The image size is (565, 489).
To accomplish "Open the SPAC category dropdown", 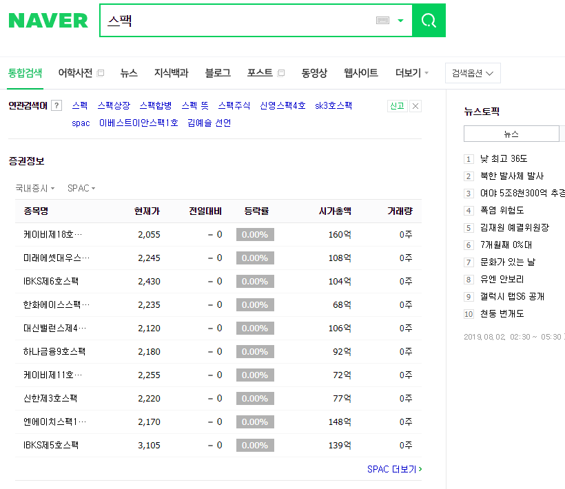I will point(81,188).
